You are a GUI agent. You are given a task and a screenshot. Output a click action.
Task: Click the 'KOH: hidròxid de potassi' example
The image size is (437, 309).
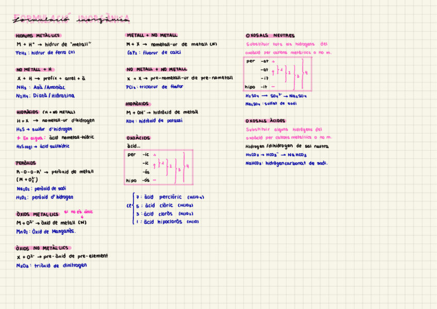point(155,121)
